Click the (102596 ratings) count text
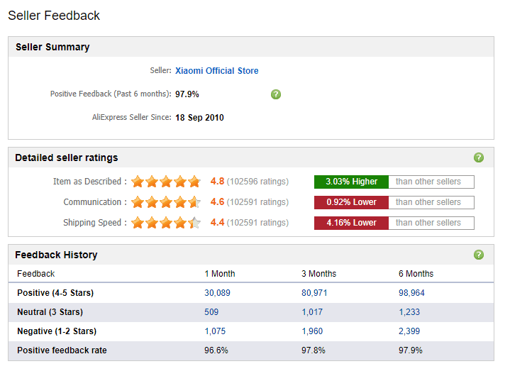 coord(257,182)
